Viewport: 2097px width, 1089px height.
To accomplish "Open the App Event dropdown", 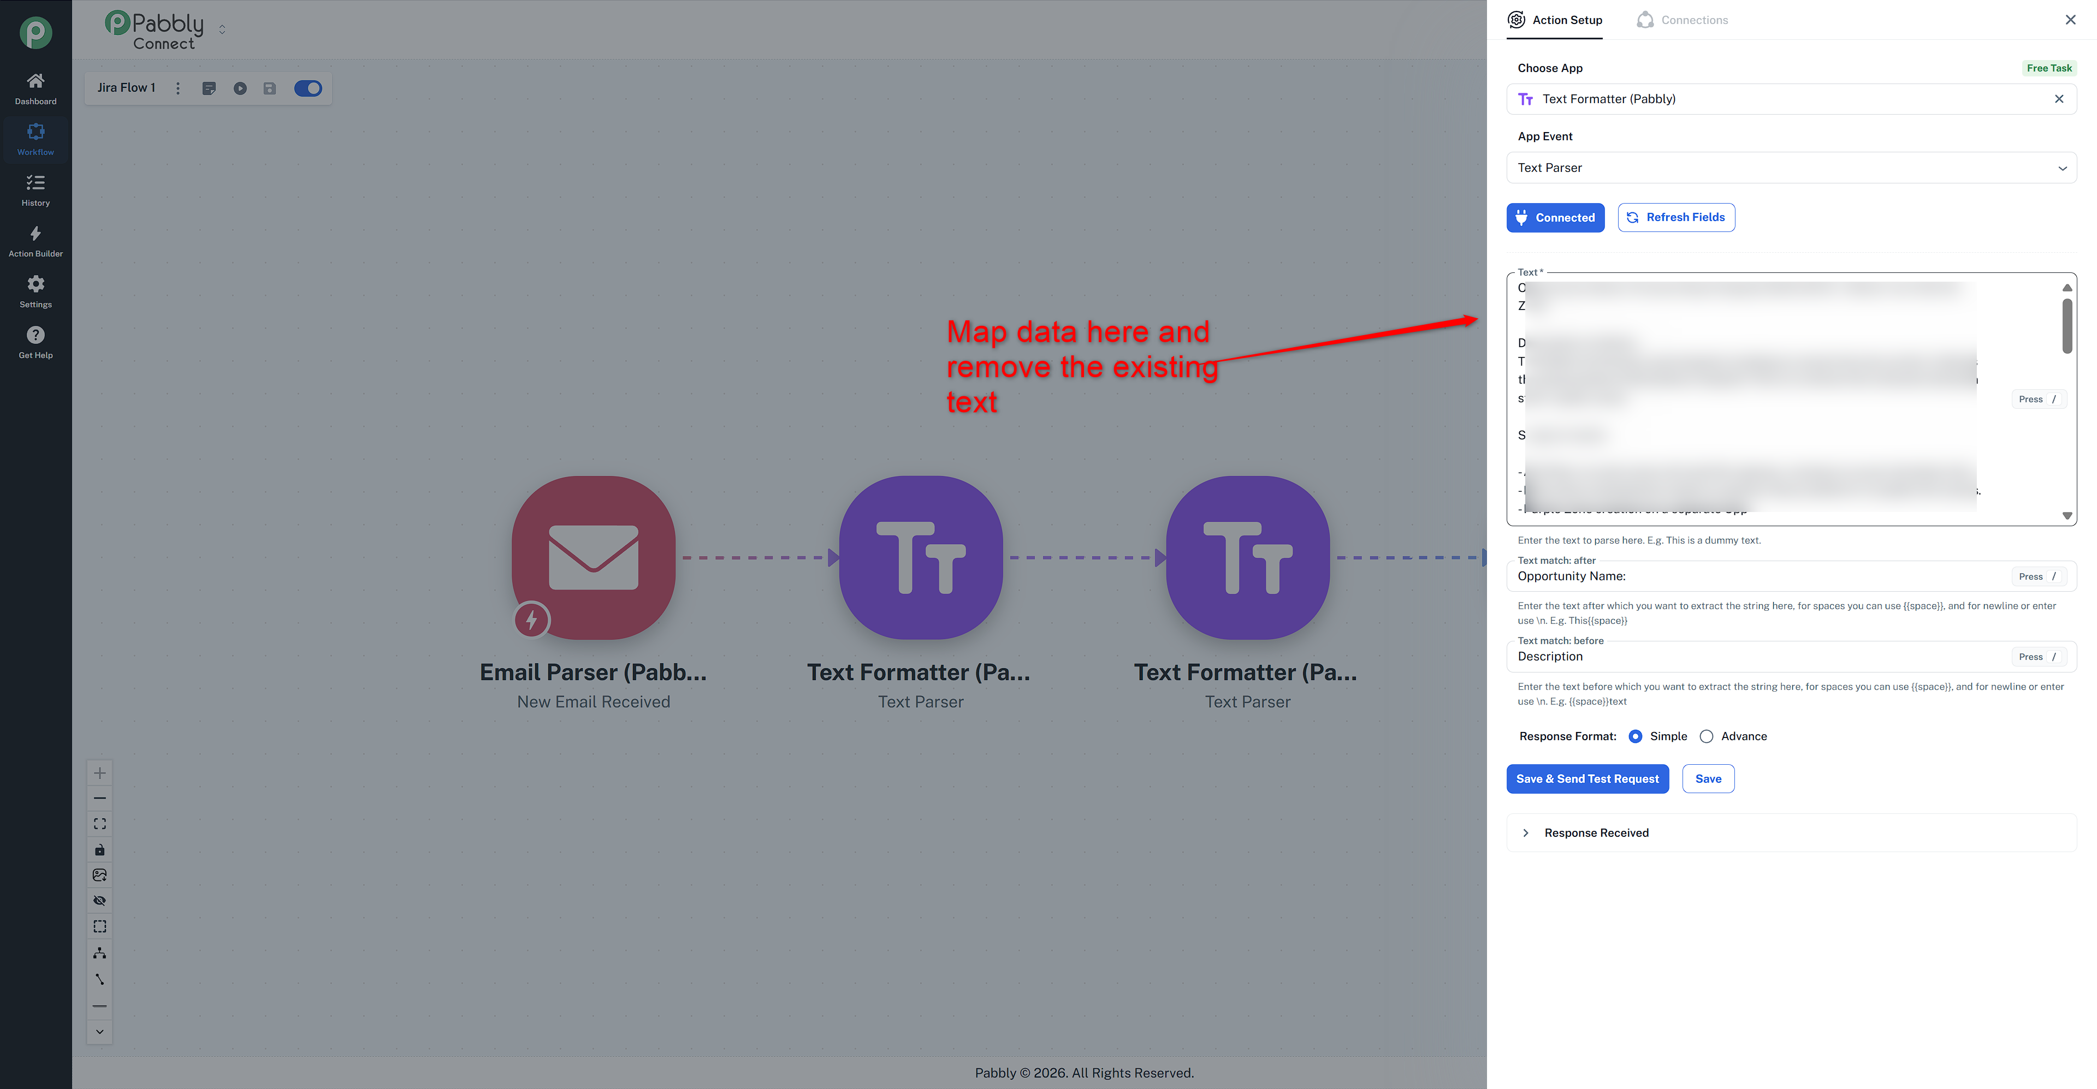I will 1791,168.
